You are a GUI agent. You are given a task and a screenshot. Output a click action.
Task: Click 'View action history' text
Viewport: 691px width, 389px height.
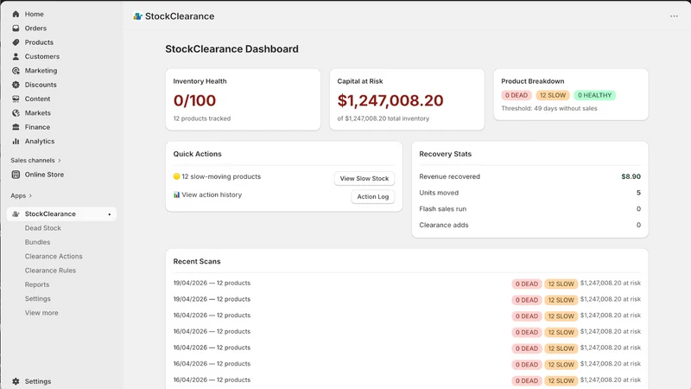point(212,194)
